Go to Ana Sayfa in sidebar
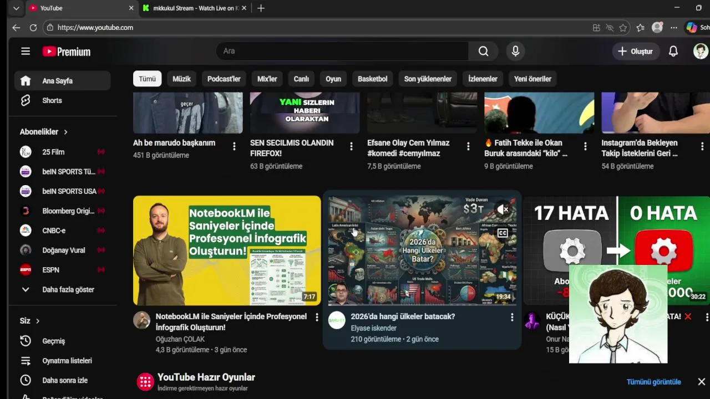The image size is (710, 399). (63, 81)
